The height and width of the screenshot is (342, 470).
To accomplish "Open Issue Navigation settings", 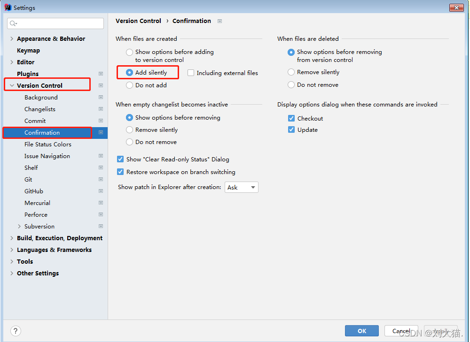I will (47, 156).
